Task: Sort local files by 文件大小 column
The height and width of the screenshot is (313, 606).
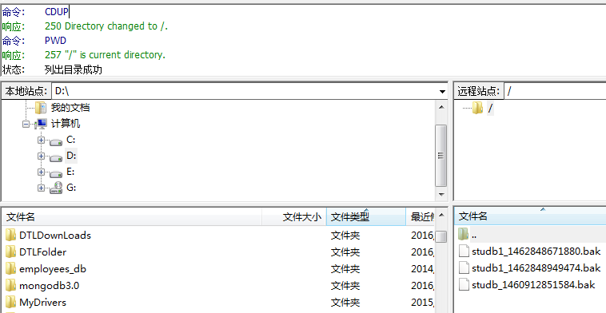Action: tap(294, 217)
